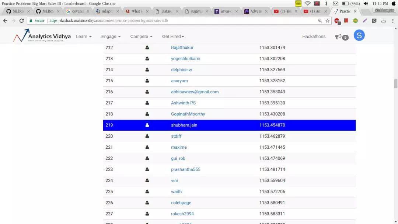
Task: Open the Wi-Fi status menu
Action: coord(307,4)
